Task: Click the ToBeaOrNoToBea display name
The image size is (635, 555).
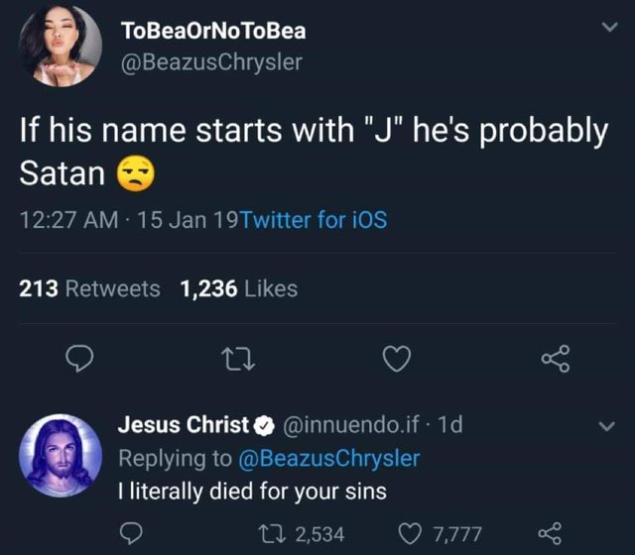Action: point(212,31)
